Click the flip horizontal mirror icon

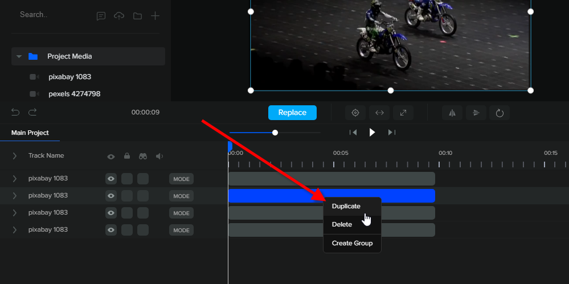(x=452, y=113)
